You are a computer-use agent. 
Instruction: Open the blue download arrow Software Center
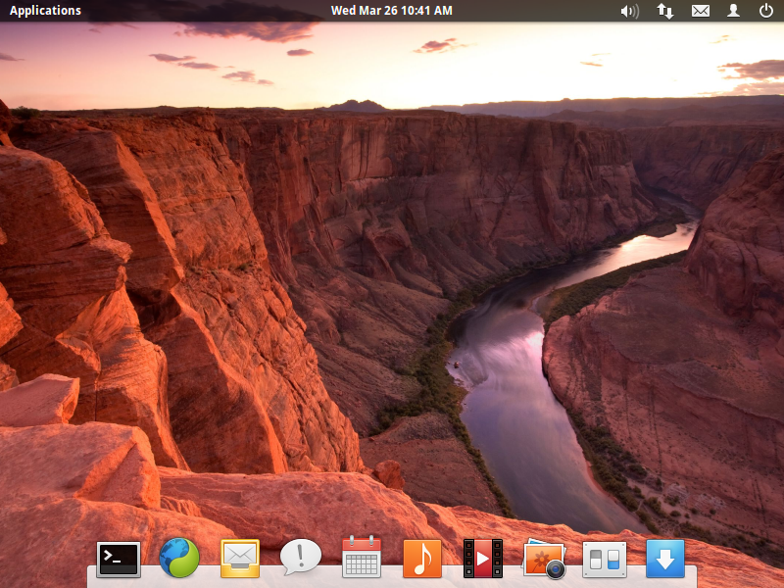coord(665,559)
